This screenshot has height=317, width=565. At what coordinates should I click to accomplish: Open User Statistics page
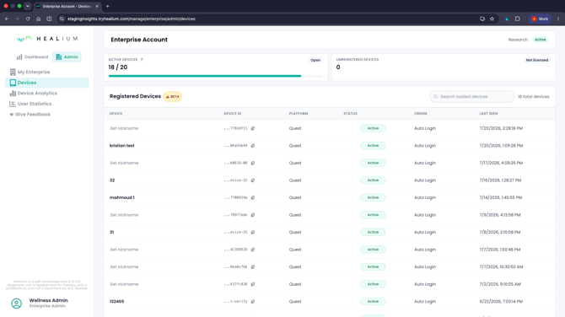[47, 104]
